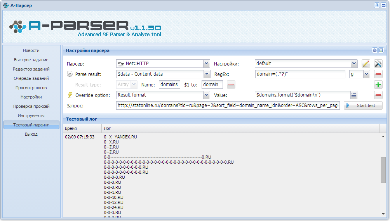
Task: Click the RegEx input field
Action: tap(300, 74)
